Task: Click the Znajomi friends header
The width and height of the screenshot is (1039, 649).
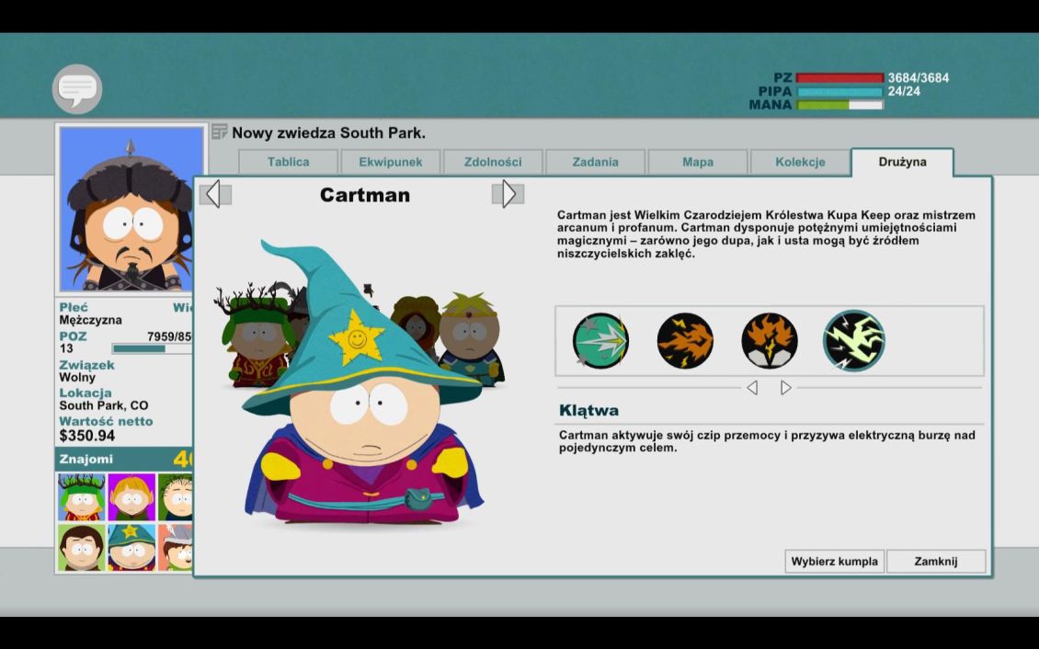Action: (x=124, y=459)
